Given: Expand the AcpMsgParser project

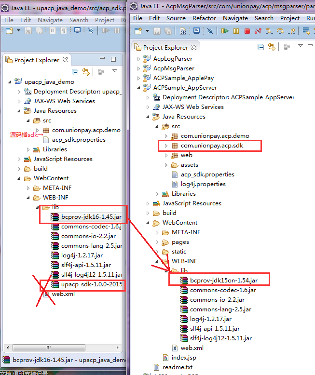Looking at the screenshot, I should (x=138, y=68).
